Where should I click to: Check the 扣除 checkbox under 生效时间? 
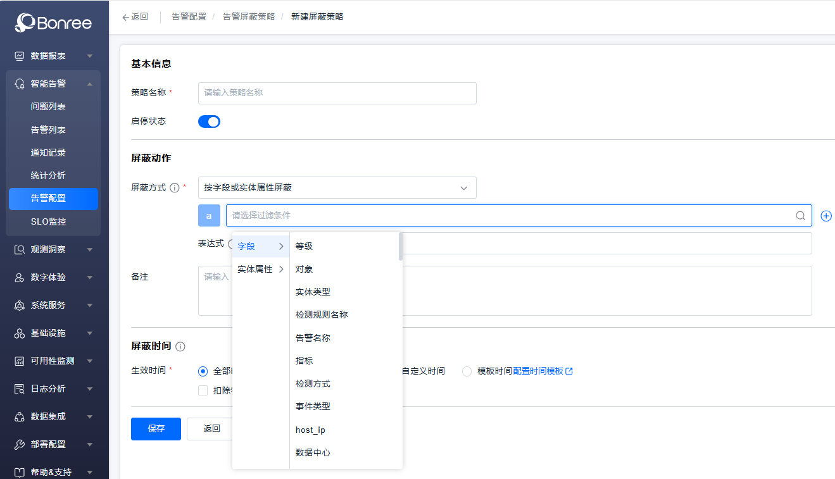coord(203,390)
